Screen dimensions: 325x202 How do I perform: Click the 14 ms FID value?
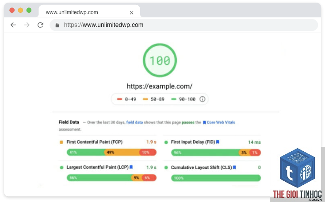point(254,142)
